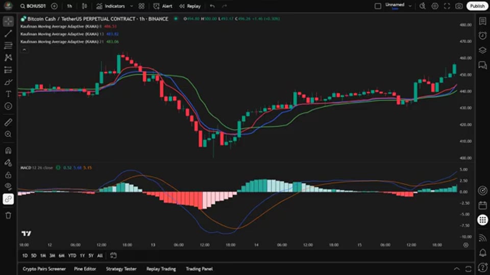Image resolution: width=490 pixels, height=275 pixels.
Task: Open the emoji icons tool
Action: pyautogui.click(x=8, y=106)
